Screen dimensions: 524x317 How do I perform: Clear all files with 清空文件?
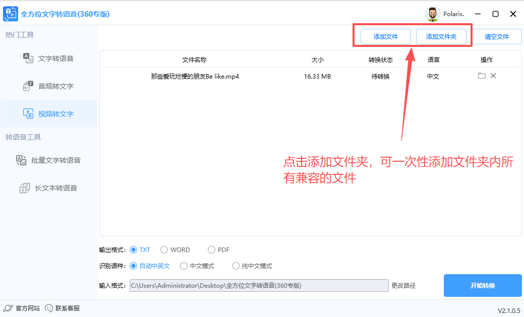click(x=497, y=36)
